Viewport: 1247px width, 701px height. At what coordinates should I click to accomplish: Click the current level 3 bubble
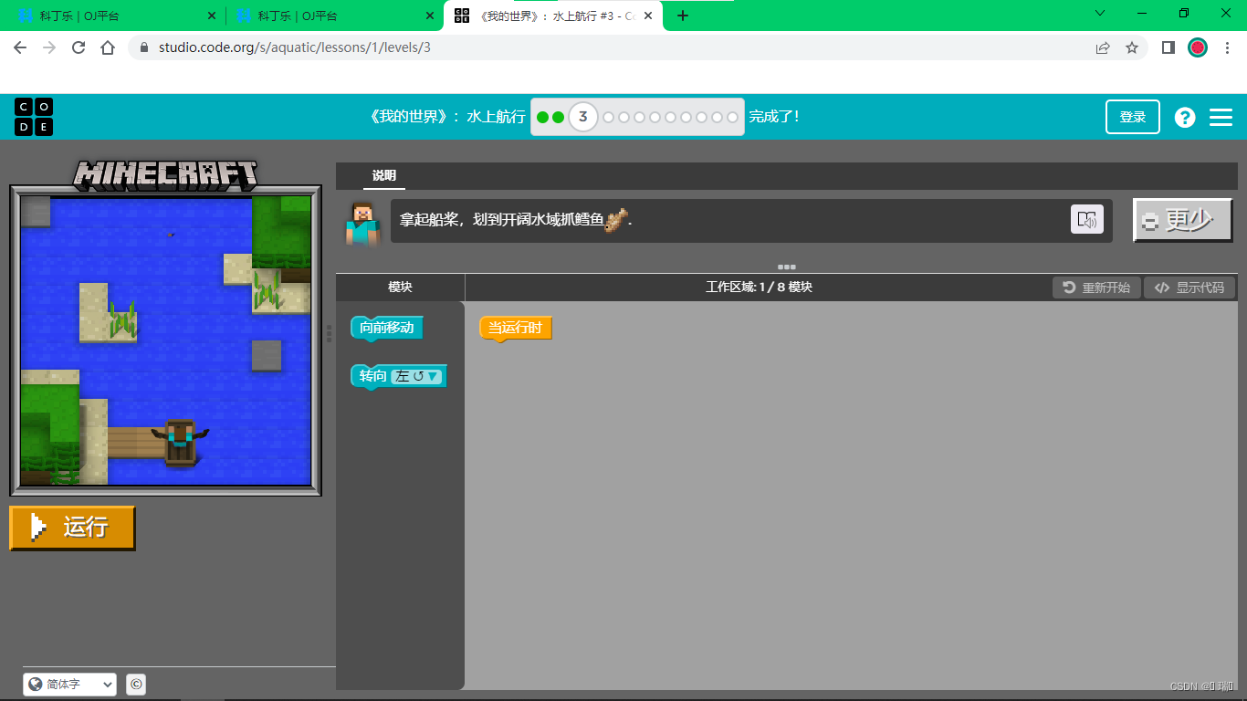coord(583,117)
